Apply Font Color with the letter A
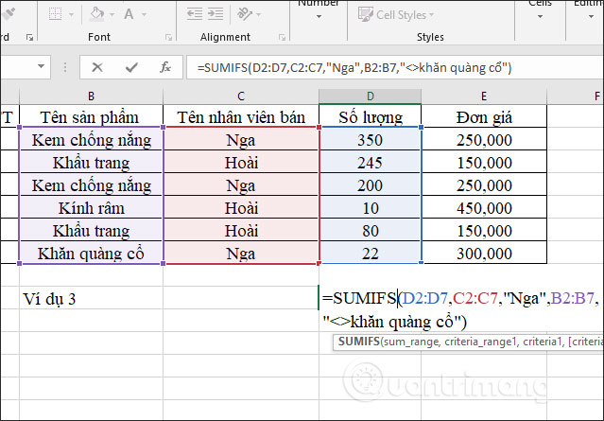 click(x=129, y=14)
